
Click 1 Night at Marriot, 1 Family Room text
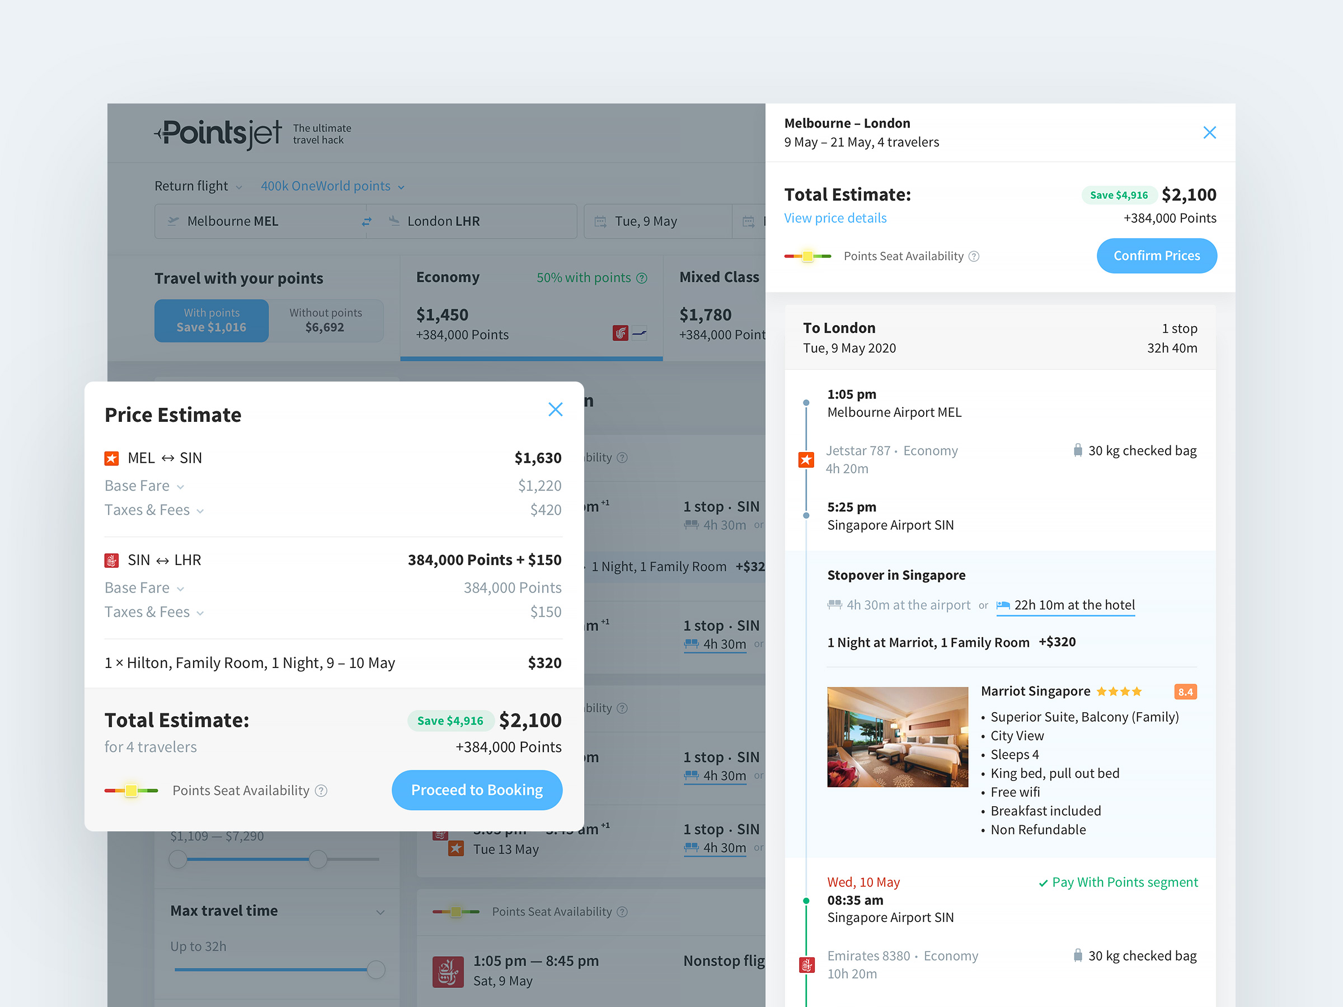[x=928, y=642]
